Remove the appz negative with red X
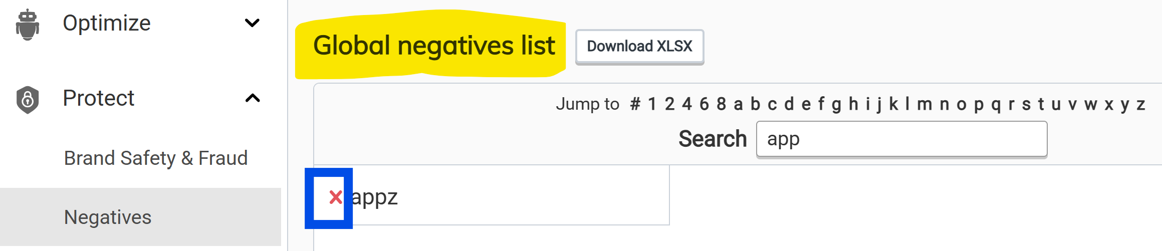Image resolution: width=1162 pixels, height=251 pixels. [x=335, y=197]
